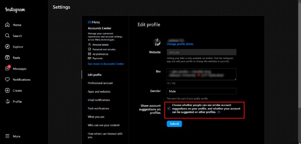
Task: Click the Submit button
Action: point(174,124)
